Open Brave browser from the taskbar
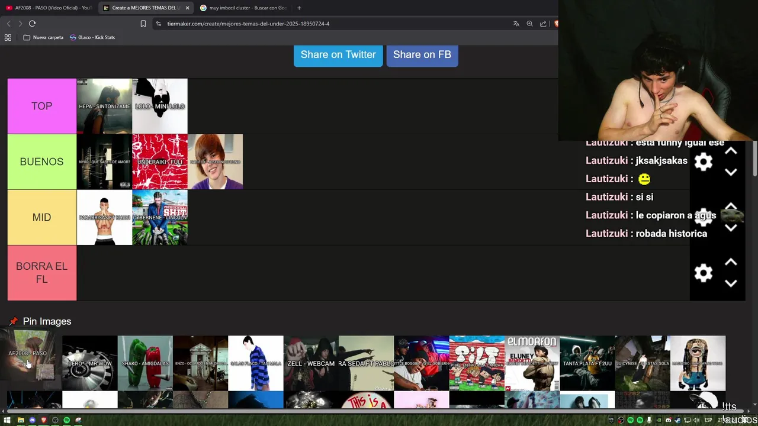Screen dimensions: 758x426 pyautogui.click(x=44, y=420)
